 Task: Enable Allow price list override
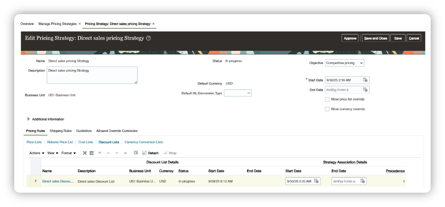(x=327, y=99)
